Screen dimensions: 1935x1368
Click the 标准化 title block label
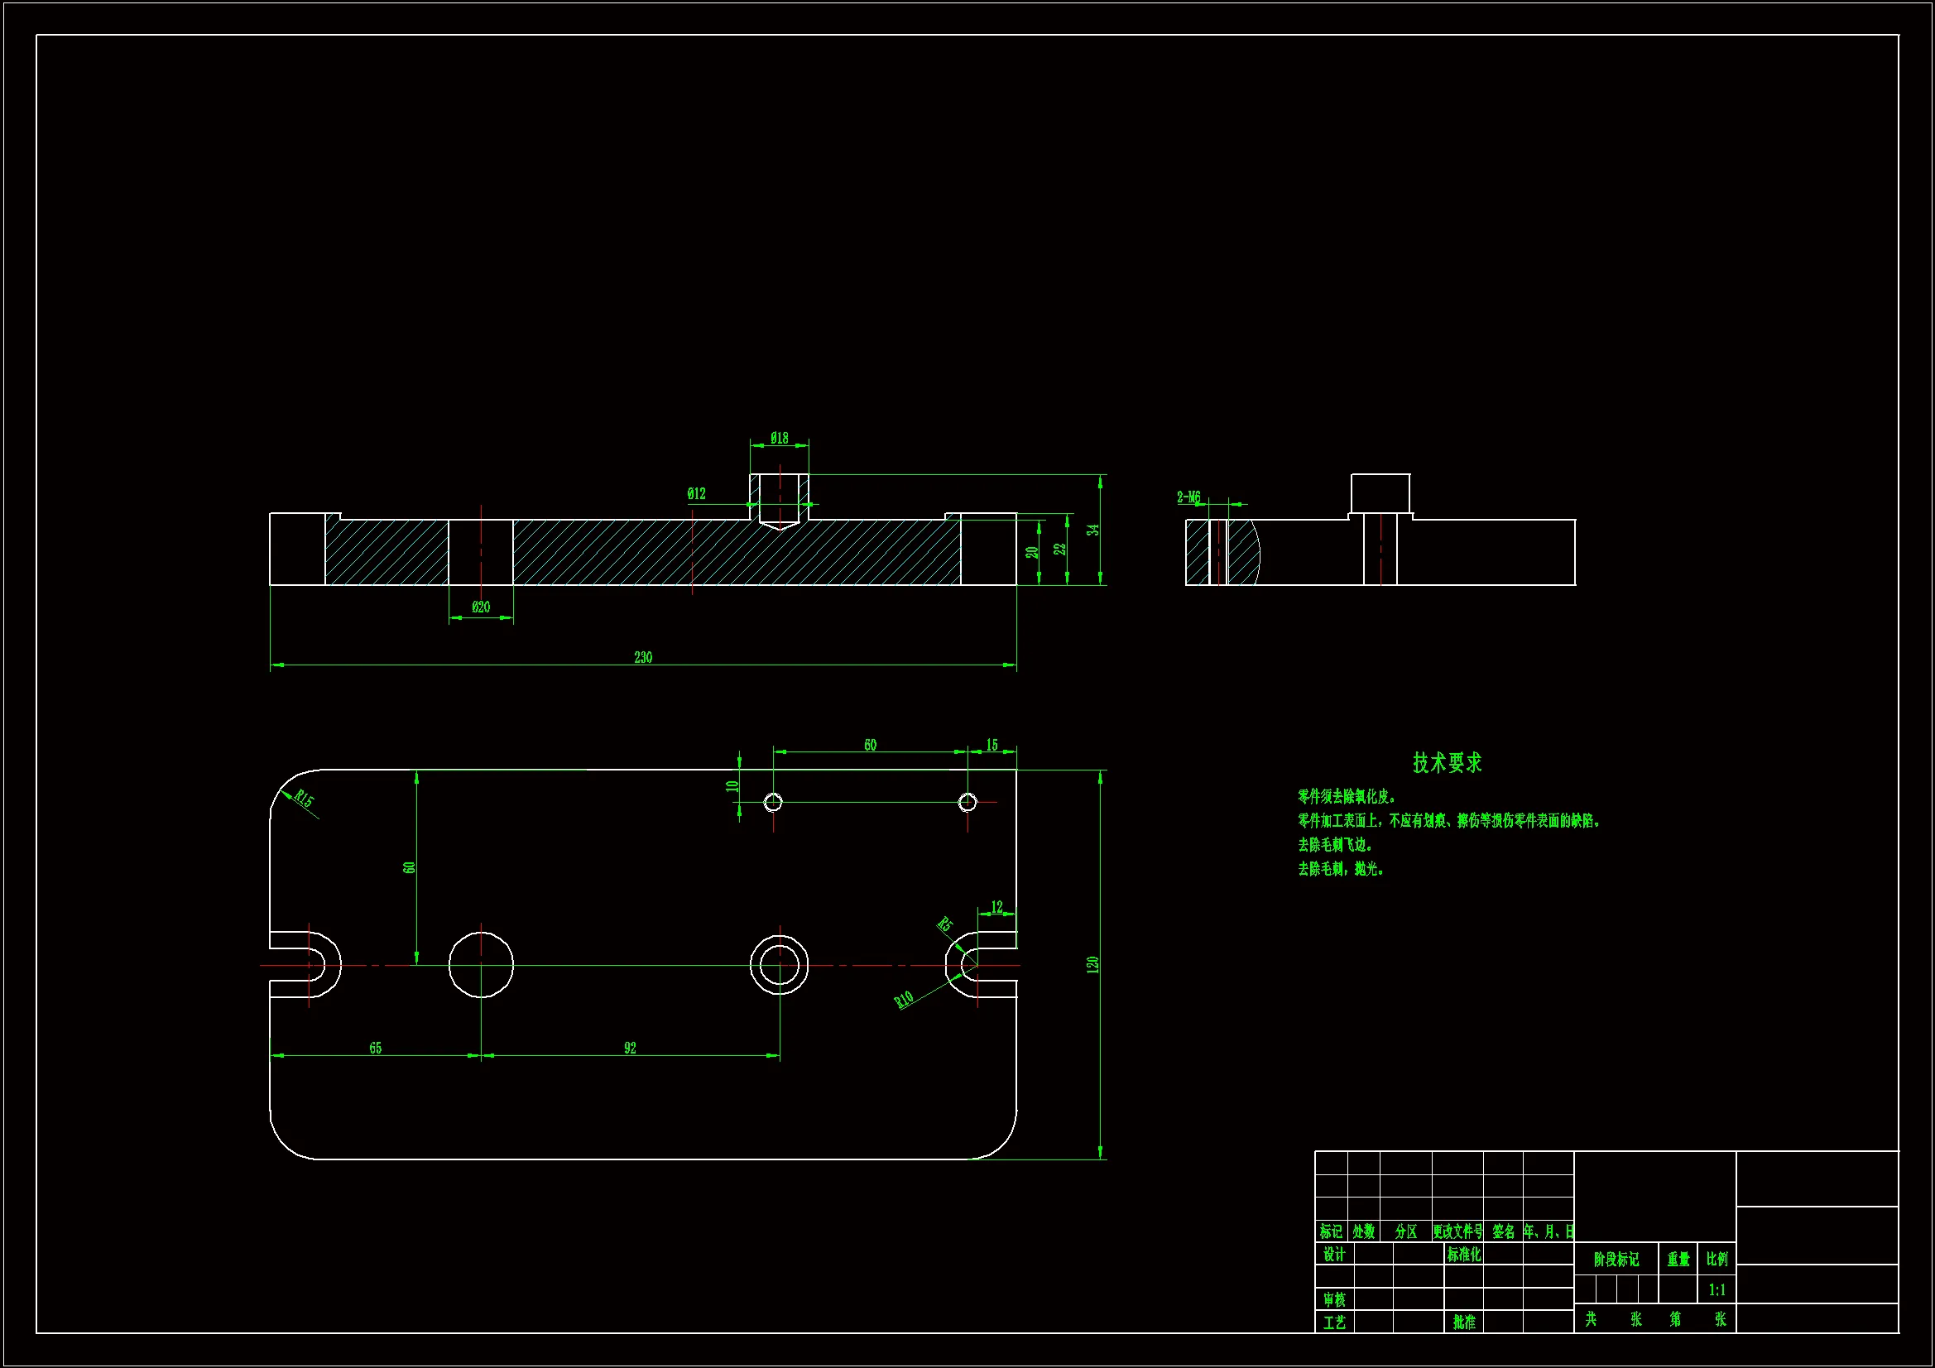pos(1464,1255)
